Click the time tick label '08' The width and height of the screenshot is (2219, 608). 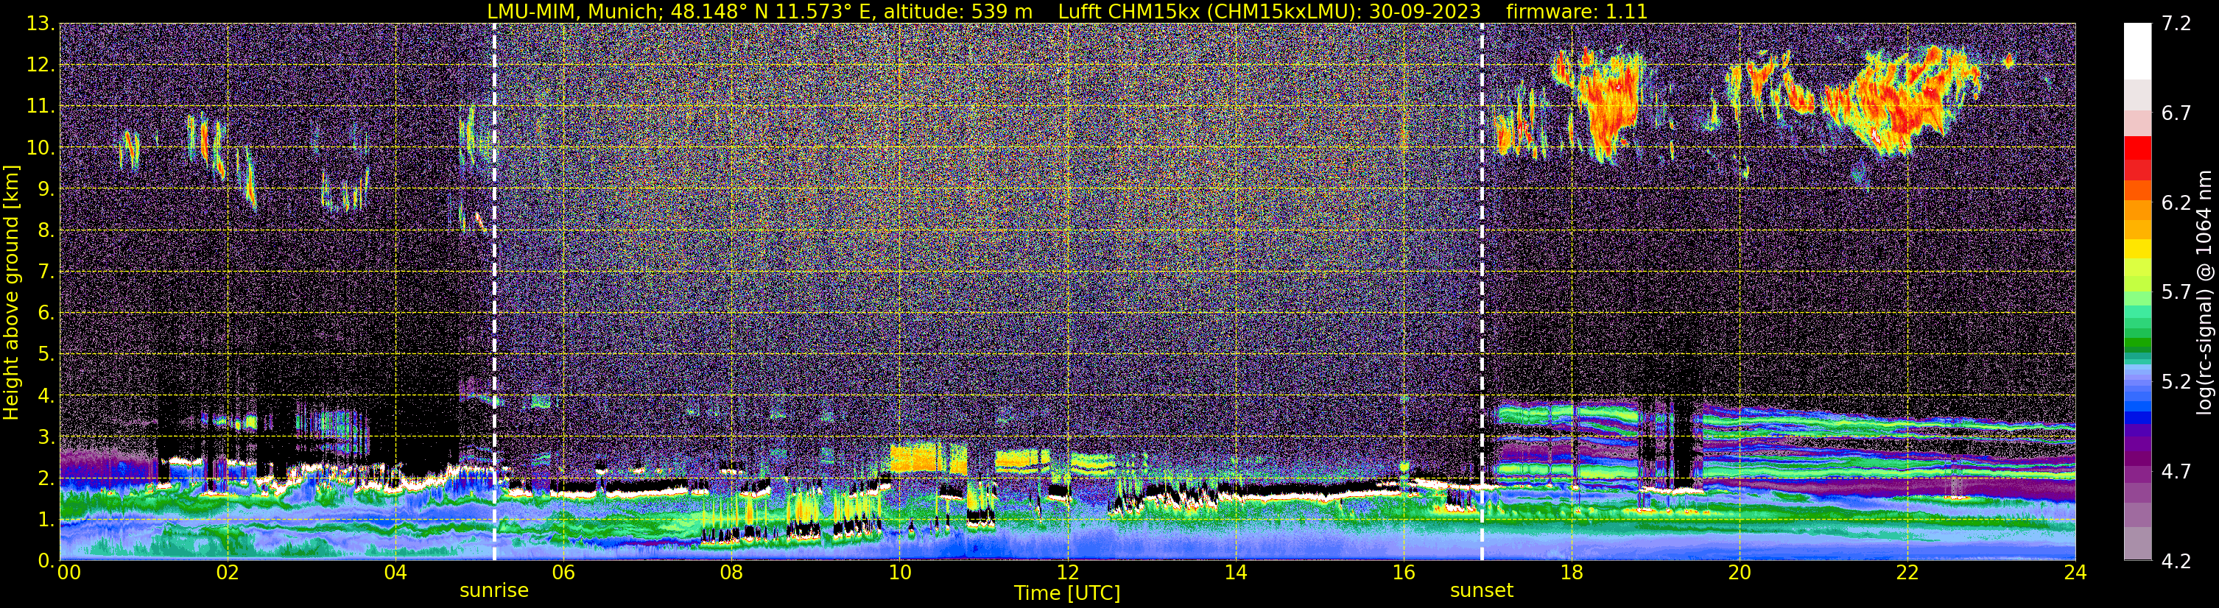[x=731, y=573]
